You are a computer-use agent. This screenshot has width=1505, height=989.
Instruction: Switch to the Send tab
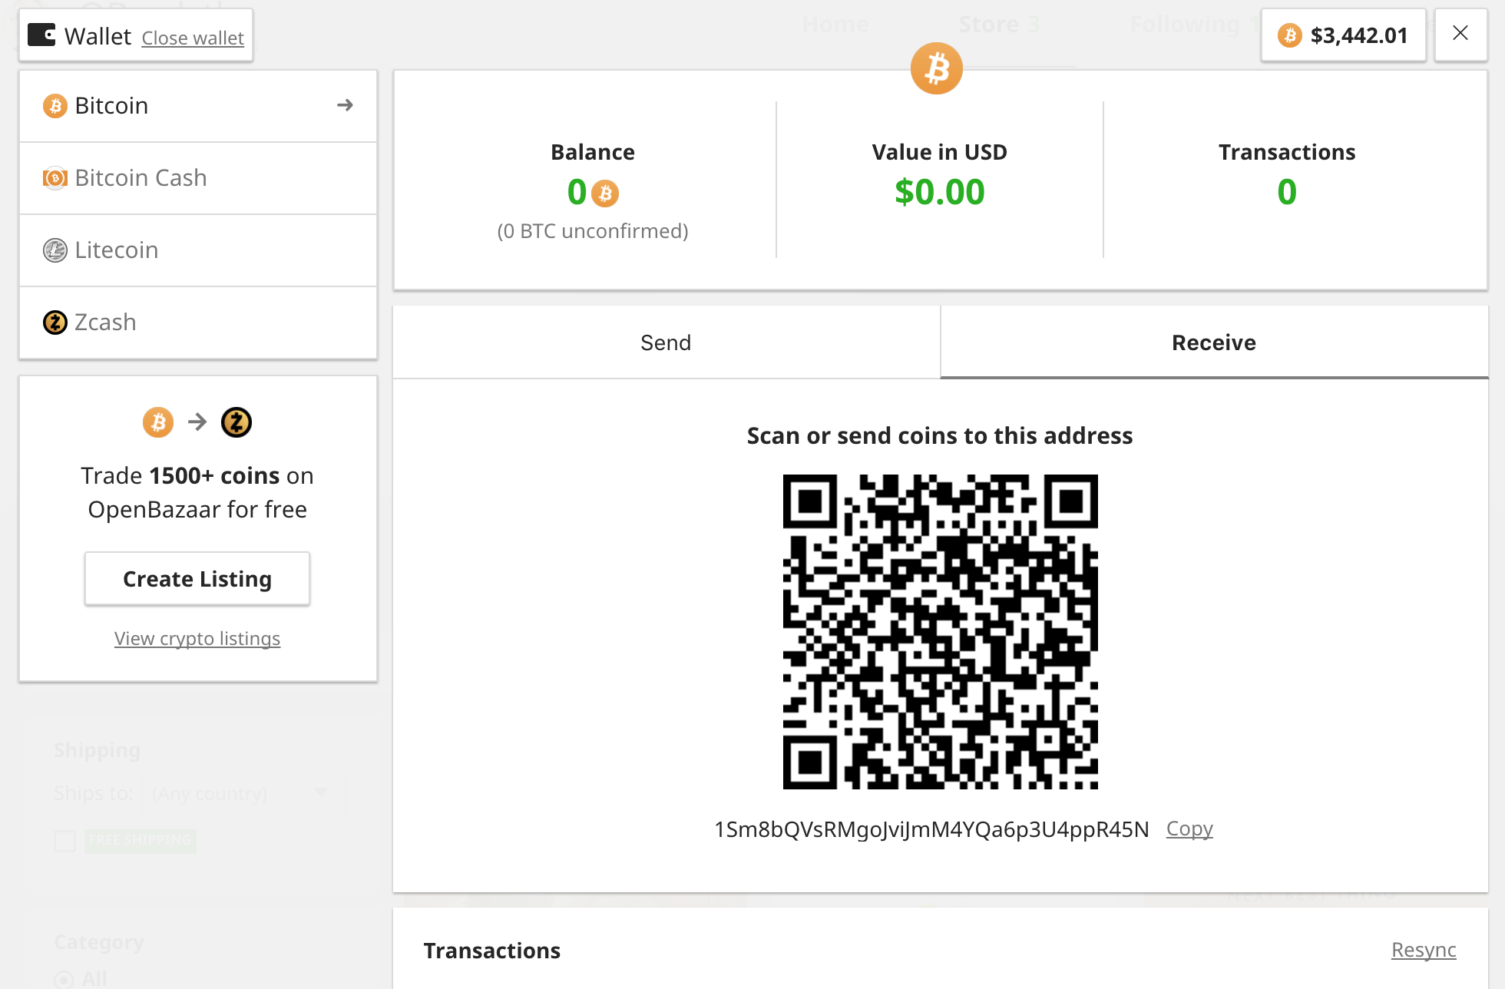pyautogui.click(x=665, y=342)
